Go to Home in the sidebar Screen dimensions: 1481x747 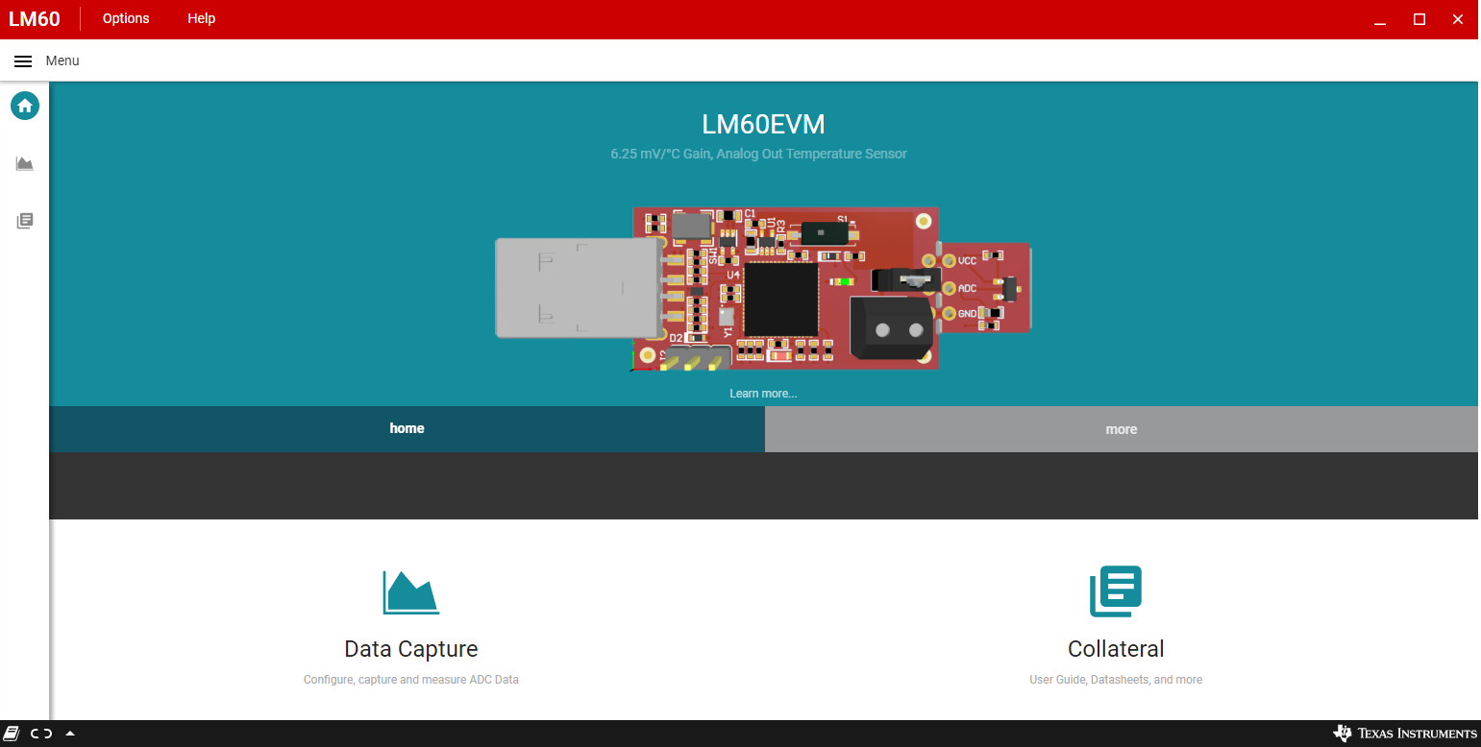point(25,106)
